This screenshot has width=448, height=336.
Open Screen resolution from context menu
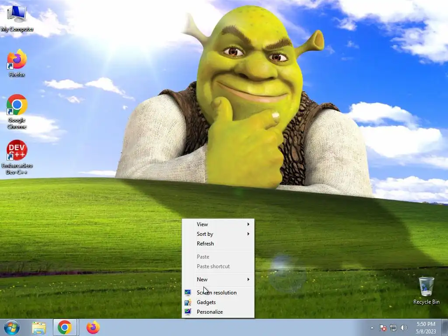click(218, 293)
